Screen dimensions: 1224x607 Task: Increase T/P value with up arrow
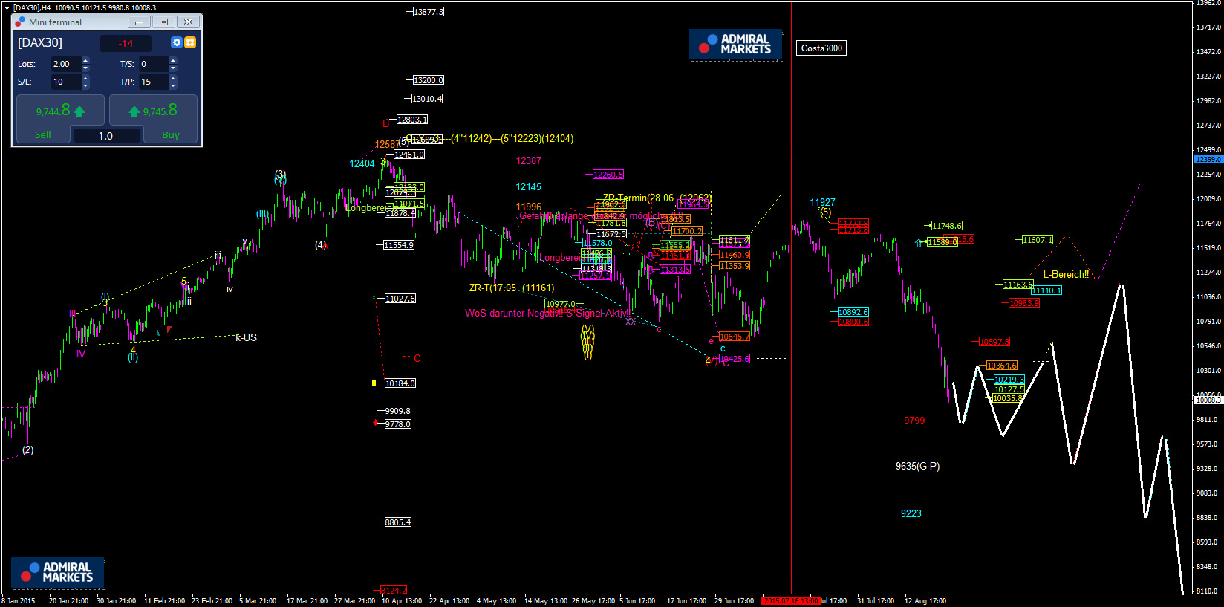(173, 78)
